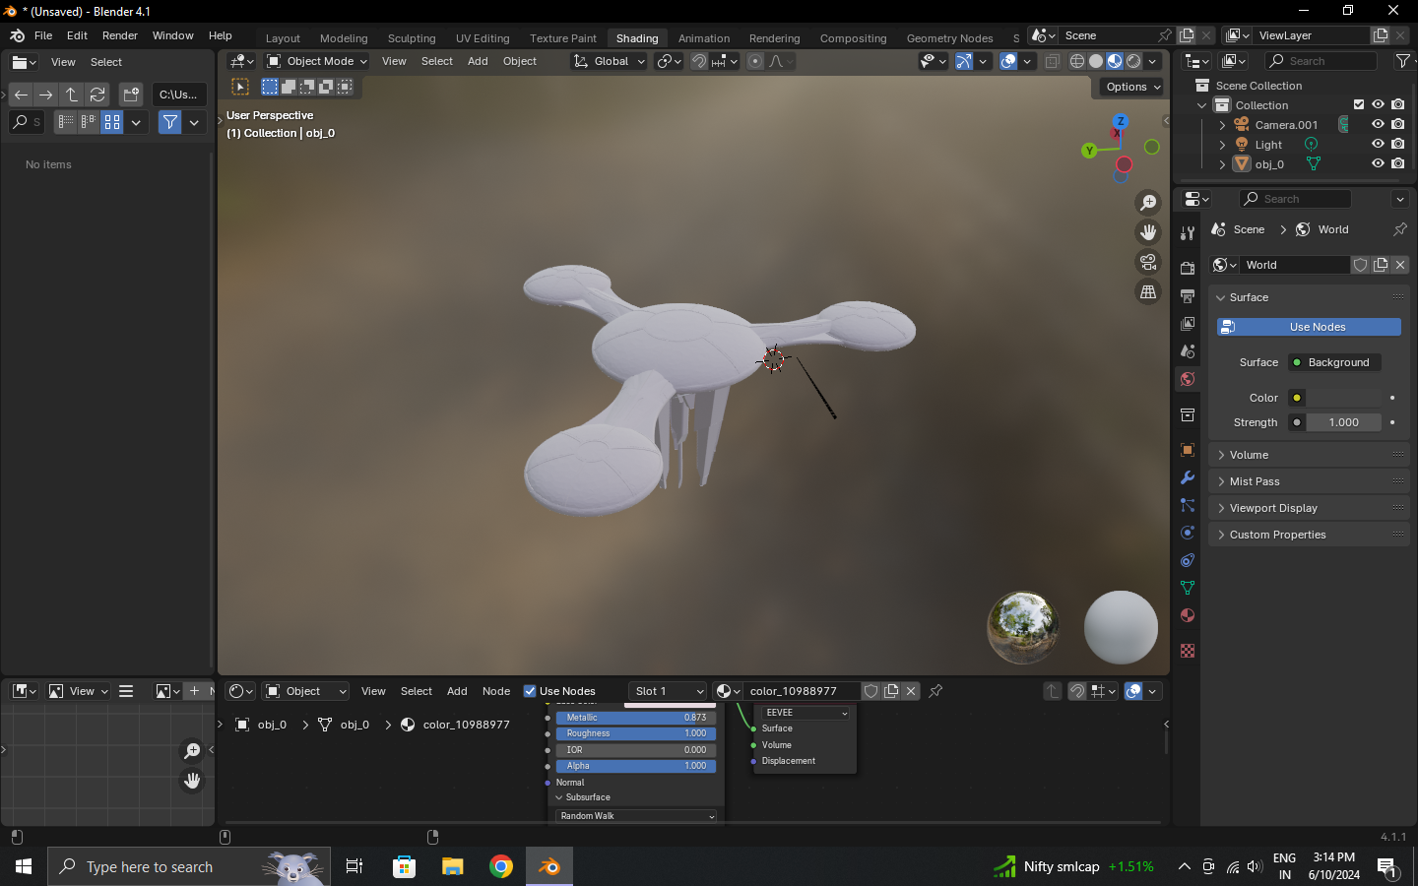Hide Light in viewport
The height and width of the screenshot is (886, 1418).
1378,144
